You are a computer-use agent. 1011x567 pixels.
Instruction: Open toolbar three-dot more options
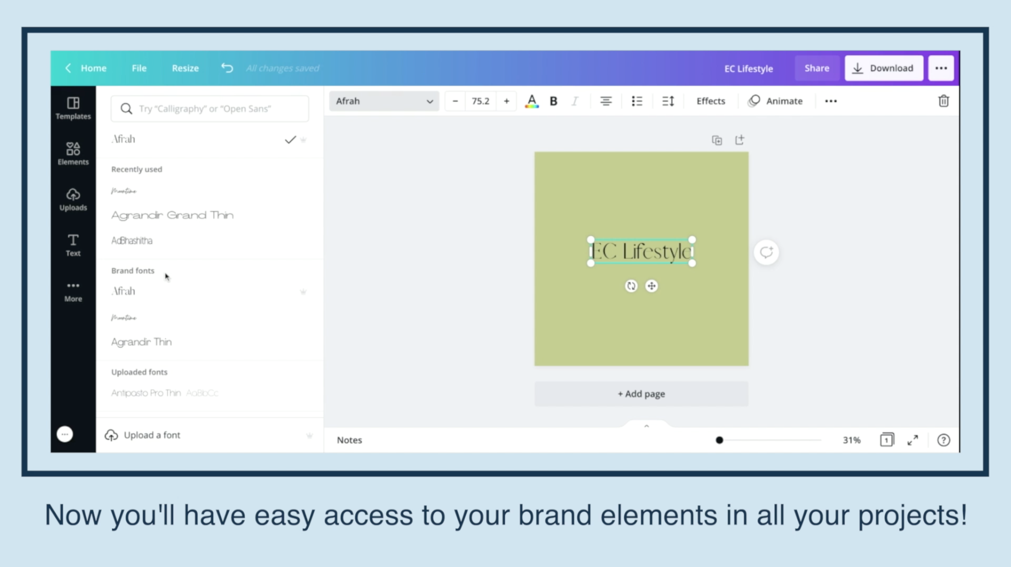[831, 101]
